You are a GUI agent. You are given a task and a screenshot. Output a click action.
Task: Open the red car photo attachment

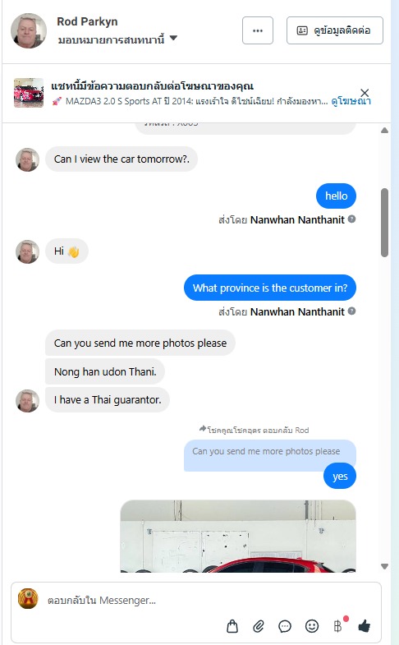click(x=238, y=536)
